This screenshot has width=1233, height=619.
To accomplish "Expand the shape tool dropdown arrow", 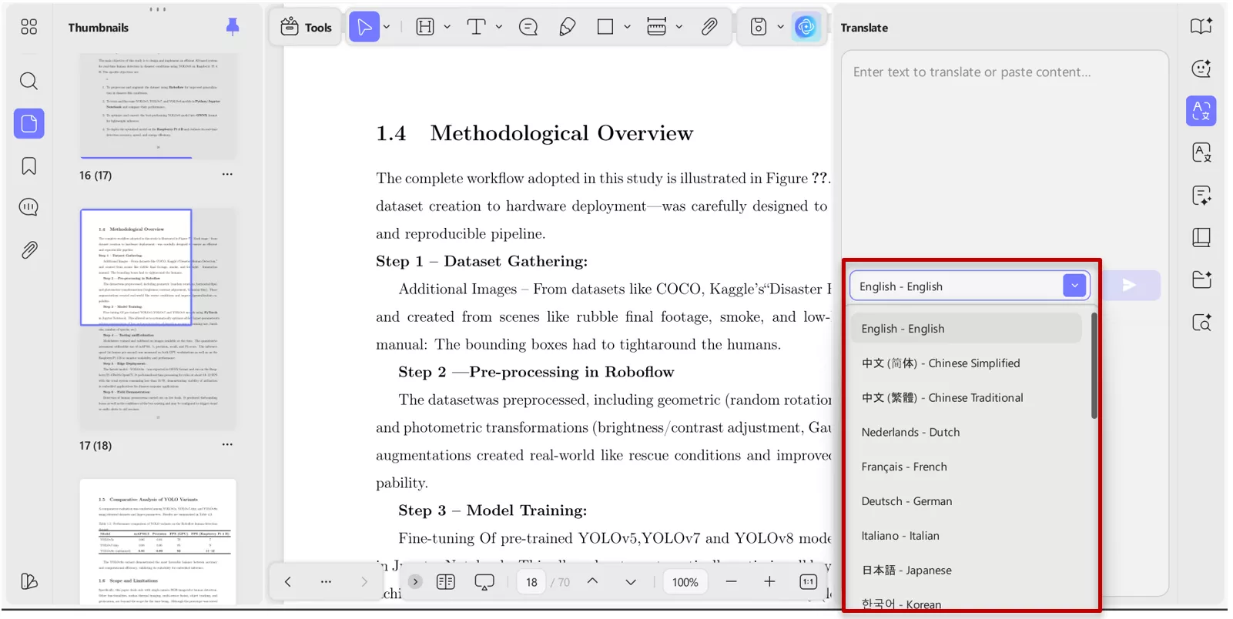I will pos(627,27).
